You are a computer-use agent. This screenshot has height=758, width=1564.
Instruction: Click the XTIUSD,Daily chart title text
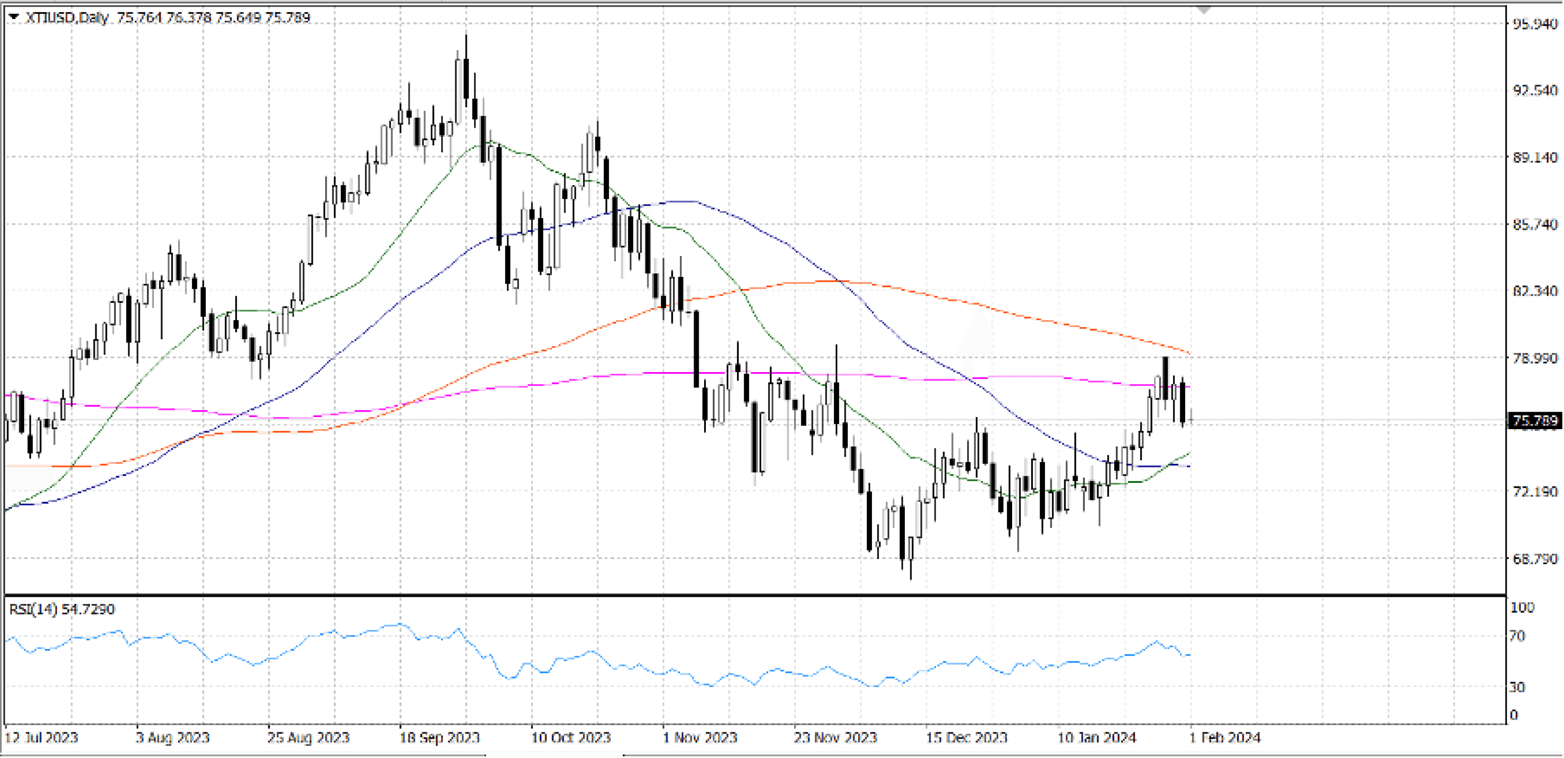point(67,17)
